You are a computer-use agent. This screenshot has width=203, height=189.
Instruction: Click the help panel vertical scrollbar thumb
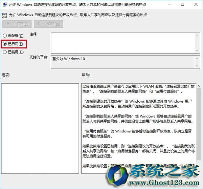199,125
